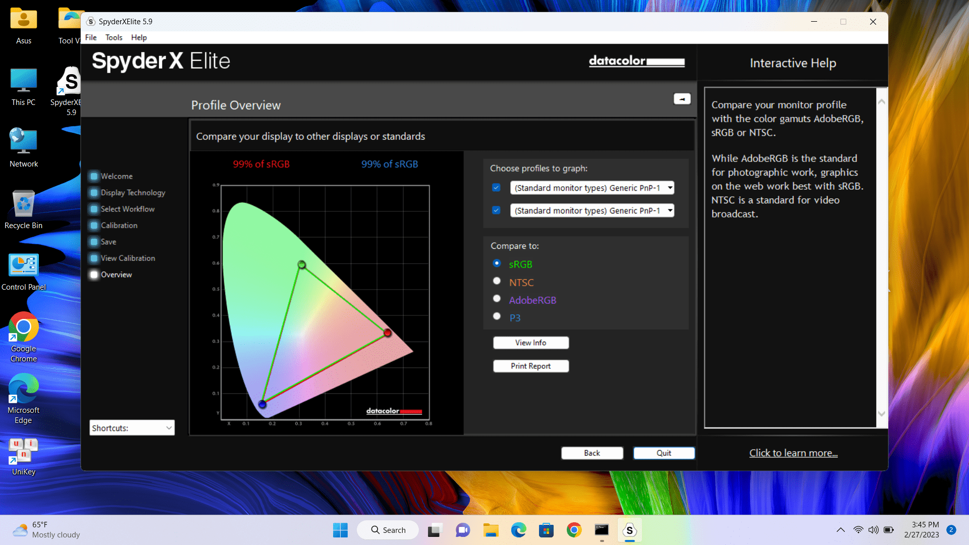Open File Explorer from the taskbar
This screenshot has width=969, height=545.
point(491,530)
